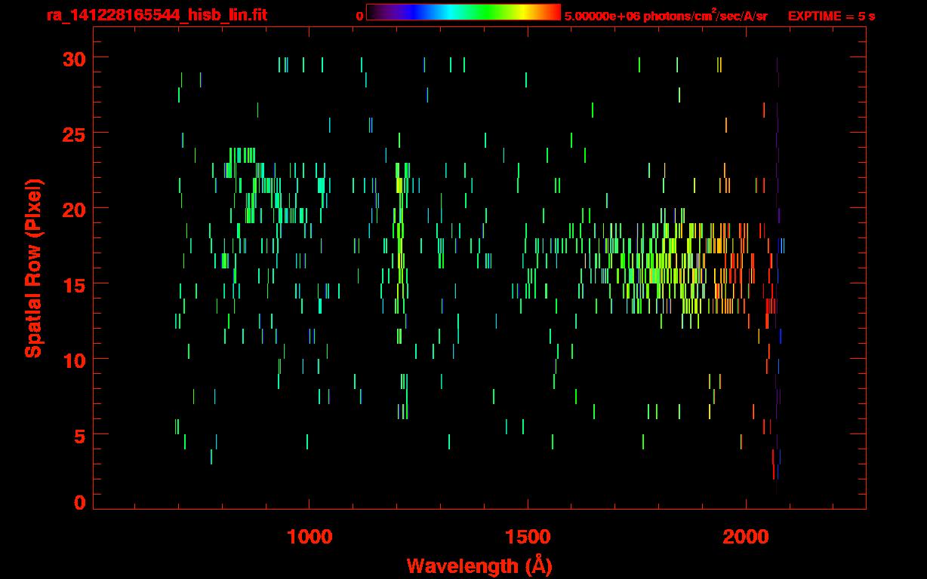The height and width of the screenshot is (579, 927).
Task: Click the EXPTIME = 5 s label
Action: pyautogui.click(x=832, y=16)
